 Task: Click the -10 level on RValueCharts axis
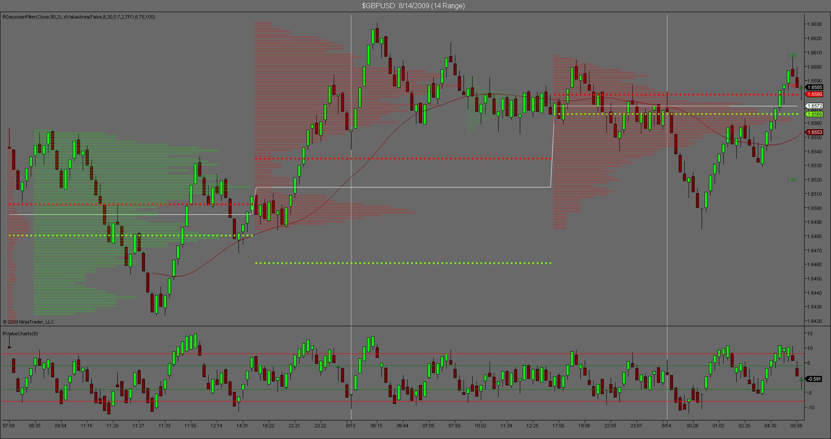811,407
